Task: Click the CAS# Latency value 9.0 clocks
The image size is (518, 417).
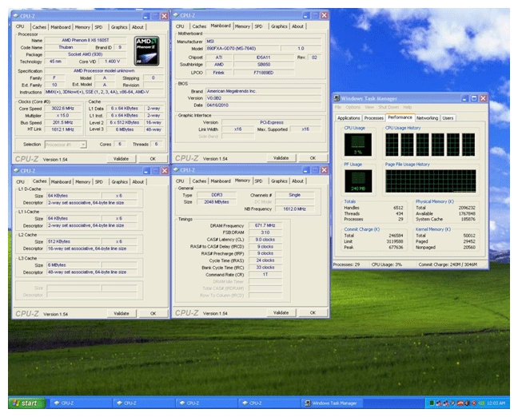Action: [x=265, y=240]
